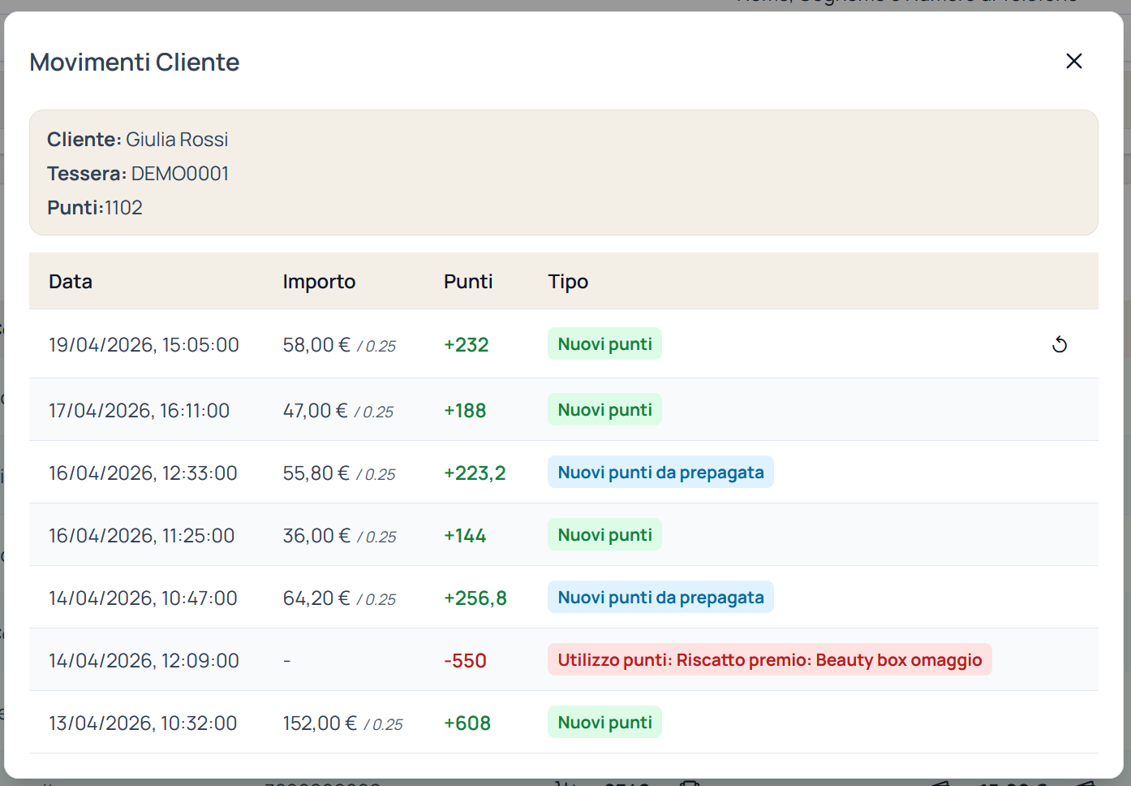Click points value +144
The width and height of the screenshot is (1131, 786).
(465, 535)
